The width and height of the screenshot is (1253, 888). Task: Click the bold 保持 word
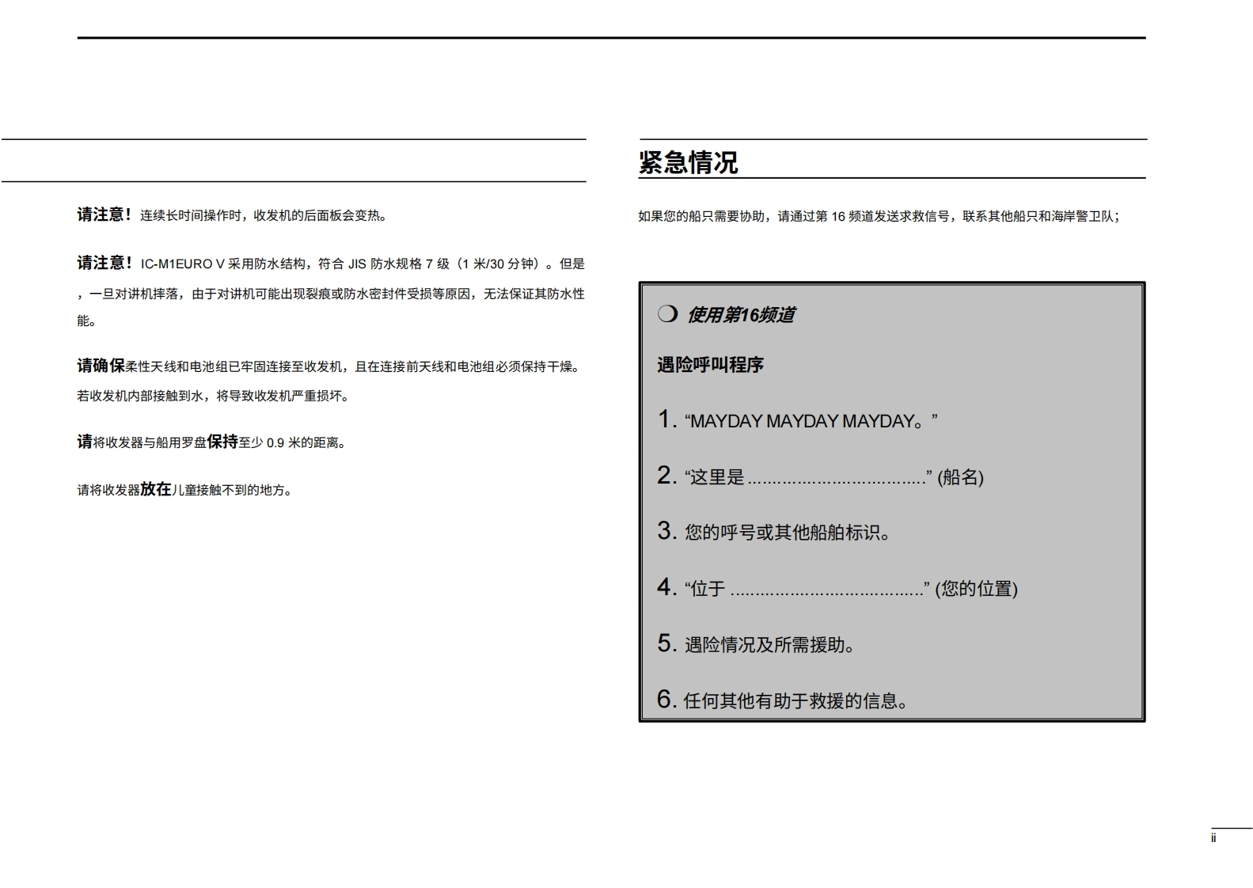click(x=222, y=442)
